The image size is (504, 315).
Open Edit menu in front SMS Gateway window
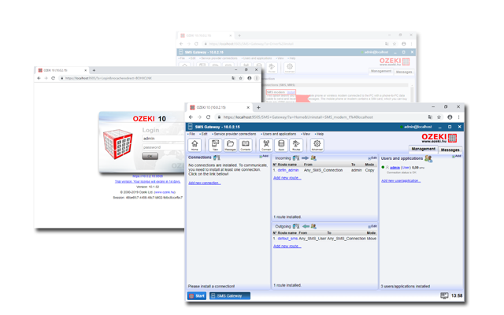[203, 134]
